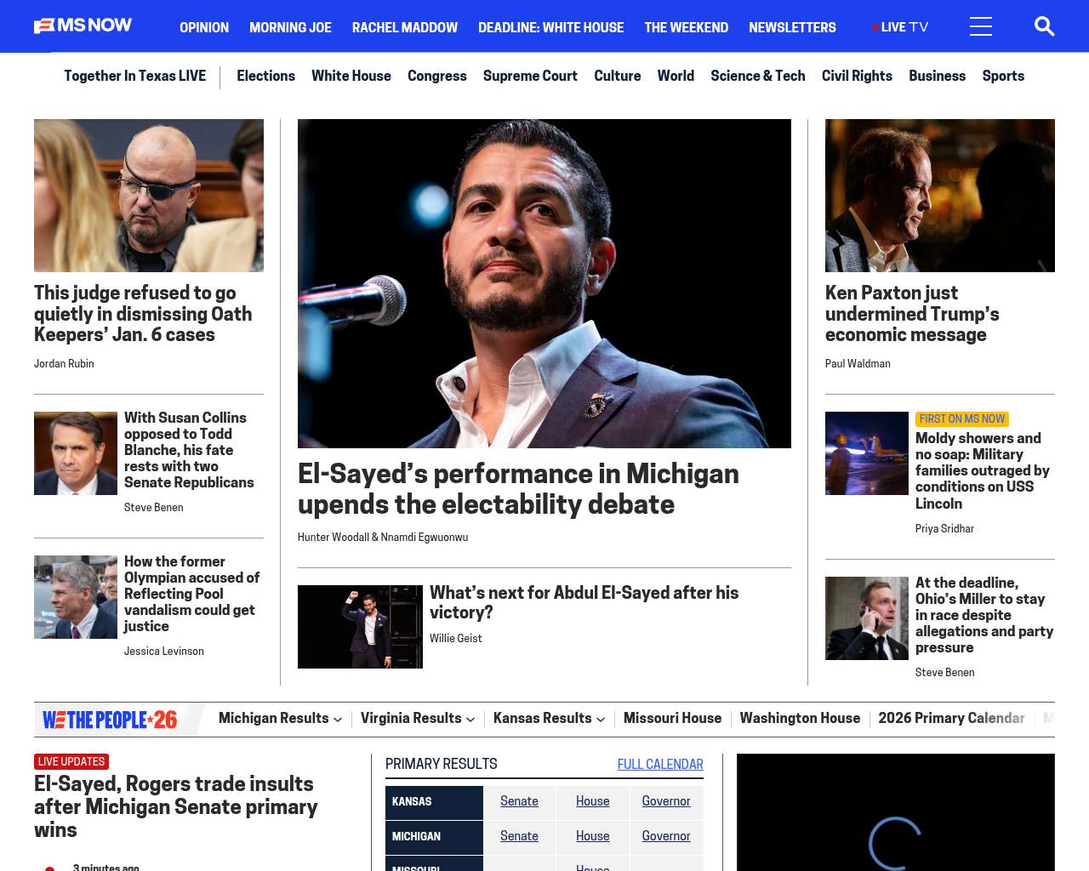The height and width of the screenshot is (871, 1089).
Task: Open the Opinion menu item
Action: coord(204,27)
